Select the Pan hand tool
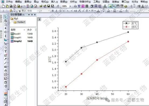The width and height of the screenshot is (149, 106). tap(5, 71)
